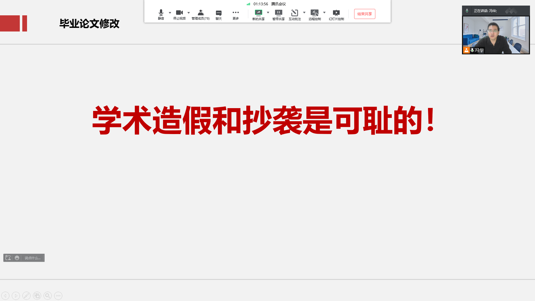End sharing with the 结束共享 button
This screenshot has height=301, width=535.
[364, 14]
